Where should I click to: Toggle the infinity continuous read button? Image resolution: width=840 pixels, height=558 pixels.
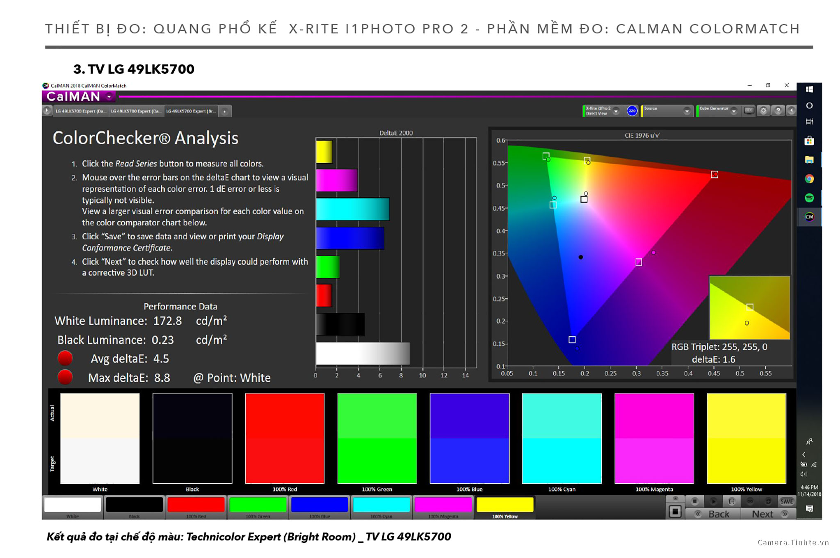750,501
